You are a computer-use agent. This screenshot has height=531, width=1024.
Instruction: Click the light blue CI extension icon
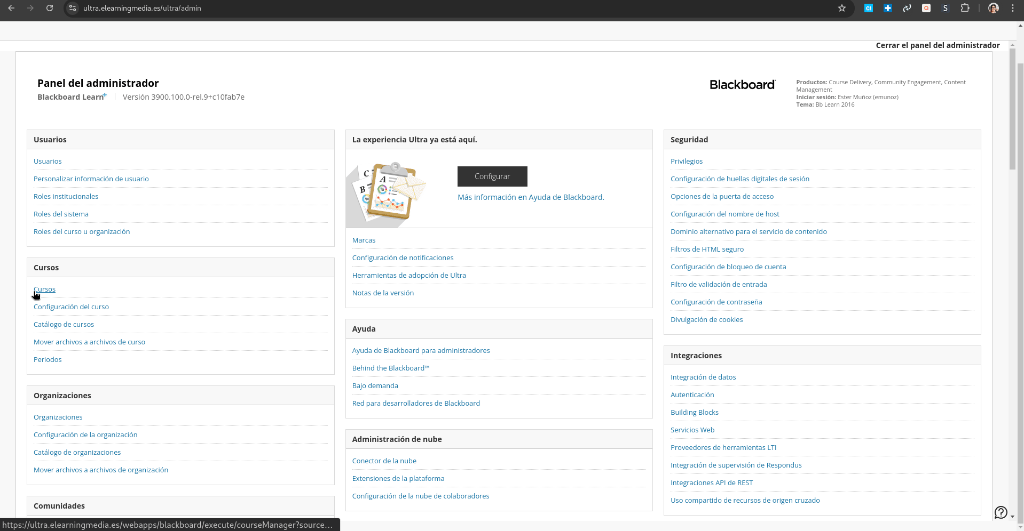pyautogui.click(x=869, y=8)
